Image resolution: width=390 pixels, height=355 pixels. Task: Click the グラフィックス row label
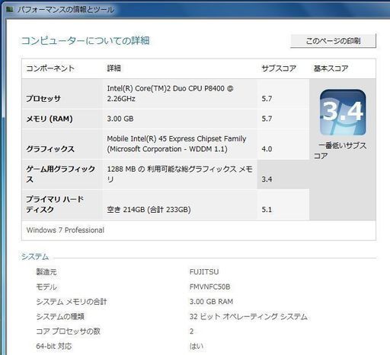coord(50,149)
